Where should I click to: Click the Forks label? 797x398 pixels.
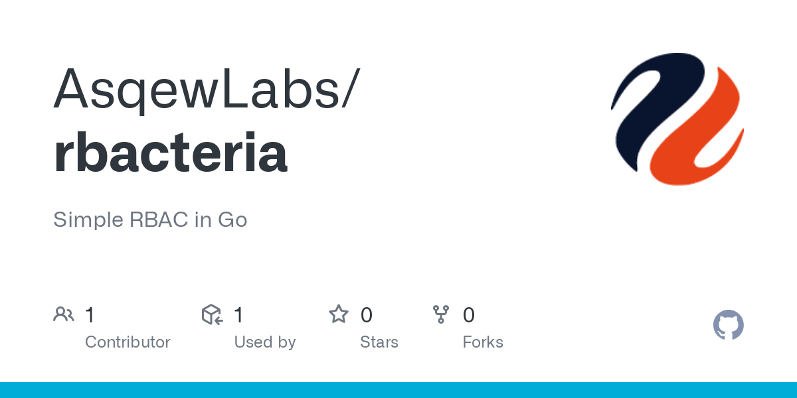(x=483, y=342)
